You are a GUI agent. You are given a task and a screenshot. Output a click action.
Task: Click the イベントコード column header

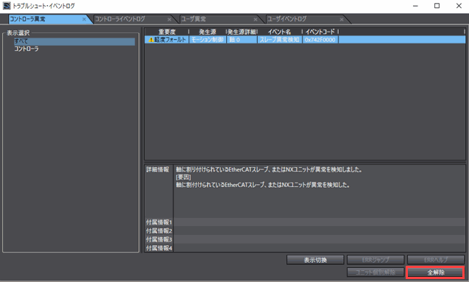[x=320, y=32]
